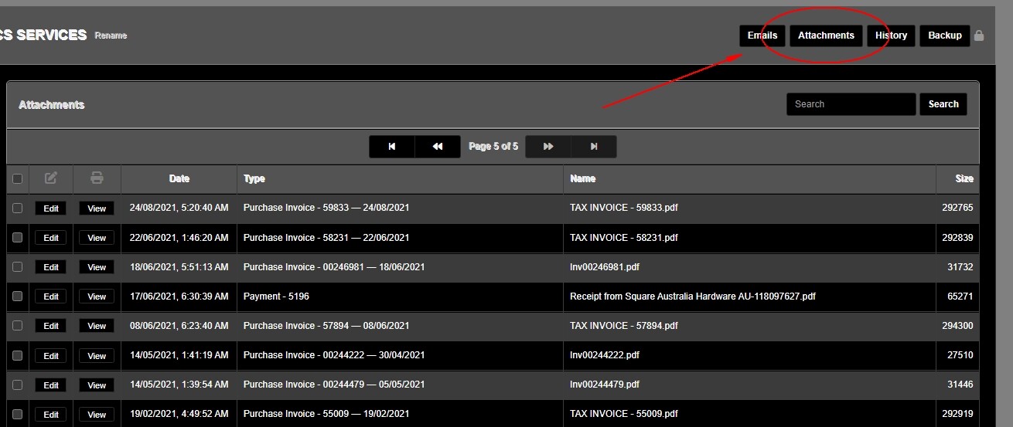Click the file name TAX INVOICE - 57894.pdf
This screenshot has width=1013, height=427.
click(624, 325)
